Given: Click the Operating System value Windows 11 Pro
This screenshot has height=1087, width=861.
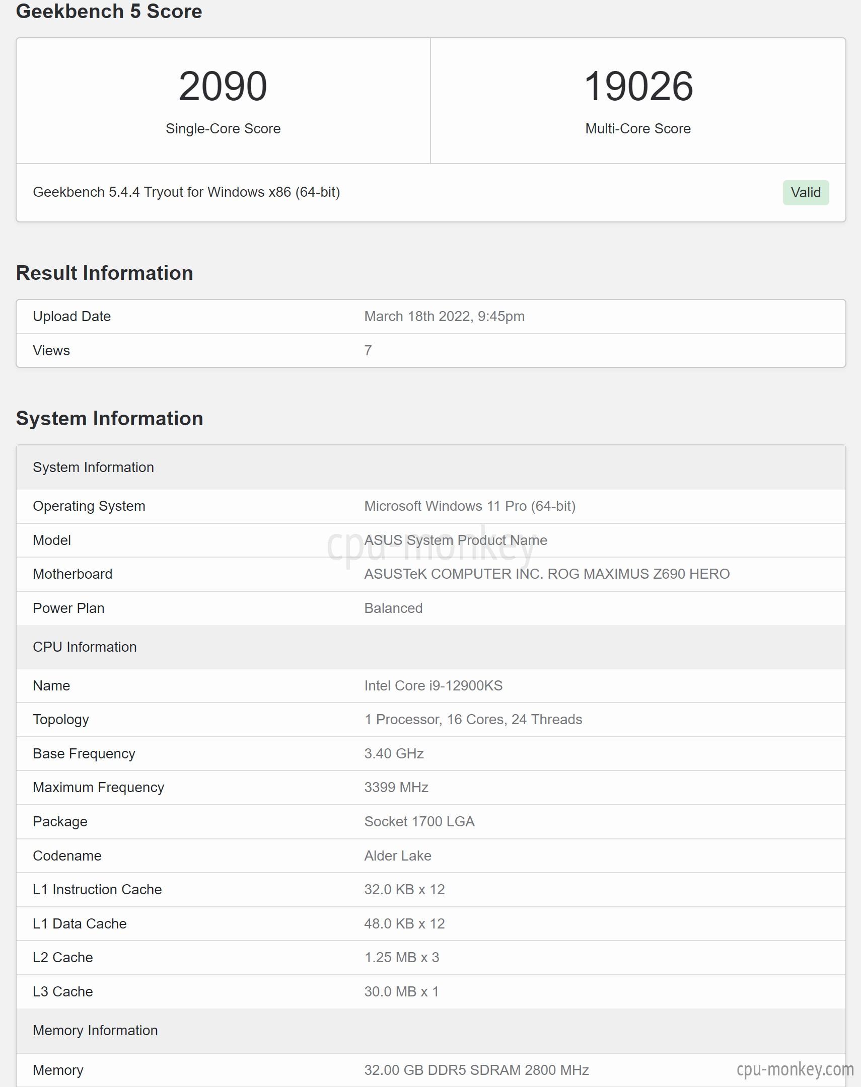Looking at the screenshot, I should tap(470, 506).
